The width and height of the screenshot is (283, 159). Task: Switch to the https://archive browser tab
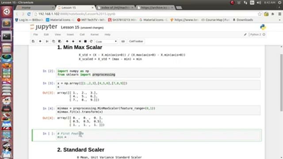pos(155,8)
